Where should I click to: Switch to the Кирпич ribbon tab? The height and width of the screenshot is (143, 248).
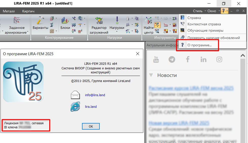(x=28, y=11)
